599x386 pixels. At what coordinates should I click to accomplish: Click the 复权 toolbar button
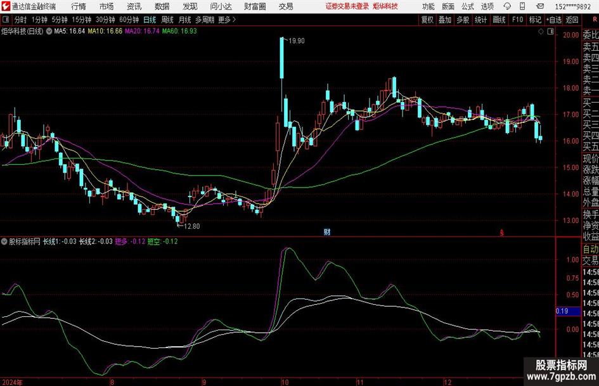pos(427,20)
